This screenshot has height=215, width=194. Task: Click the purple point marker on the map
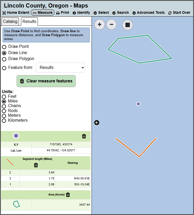138,104
